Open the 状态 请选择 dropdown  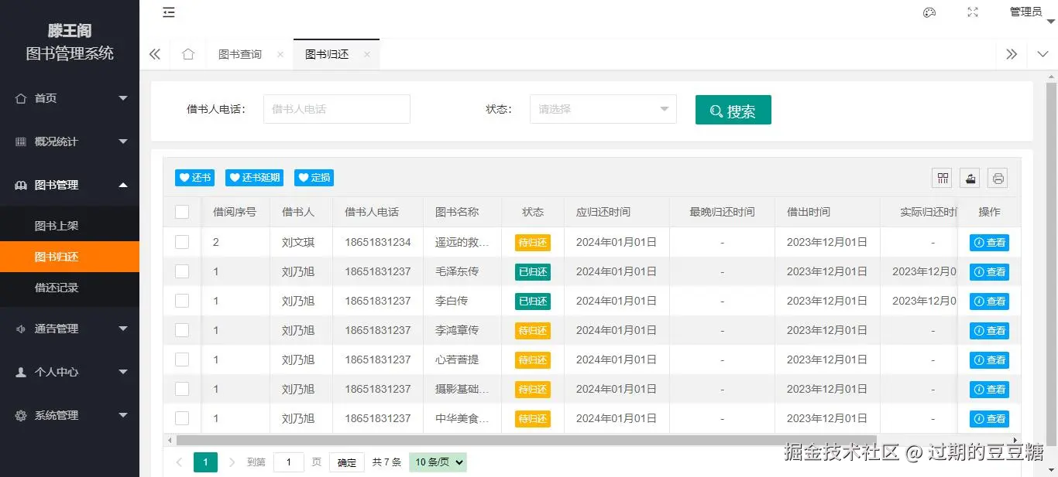pos(603,109)
